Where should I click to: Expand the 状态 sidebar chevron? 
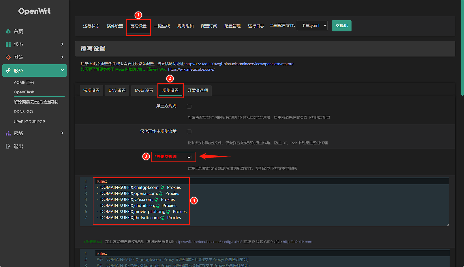coord(62,44)
